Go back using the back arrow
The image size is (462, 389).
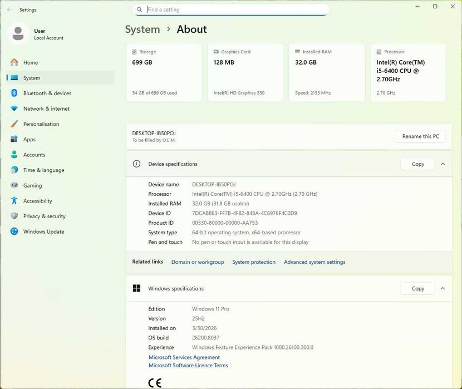click(x=9, y=9)
